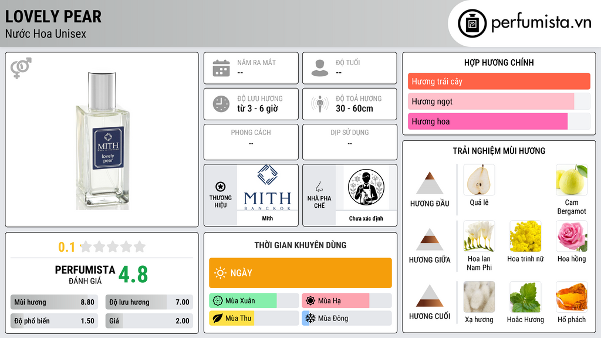
Task: Click the Perfumista đánh giá label
Action: pyautogui.click(x=85, y=275)
